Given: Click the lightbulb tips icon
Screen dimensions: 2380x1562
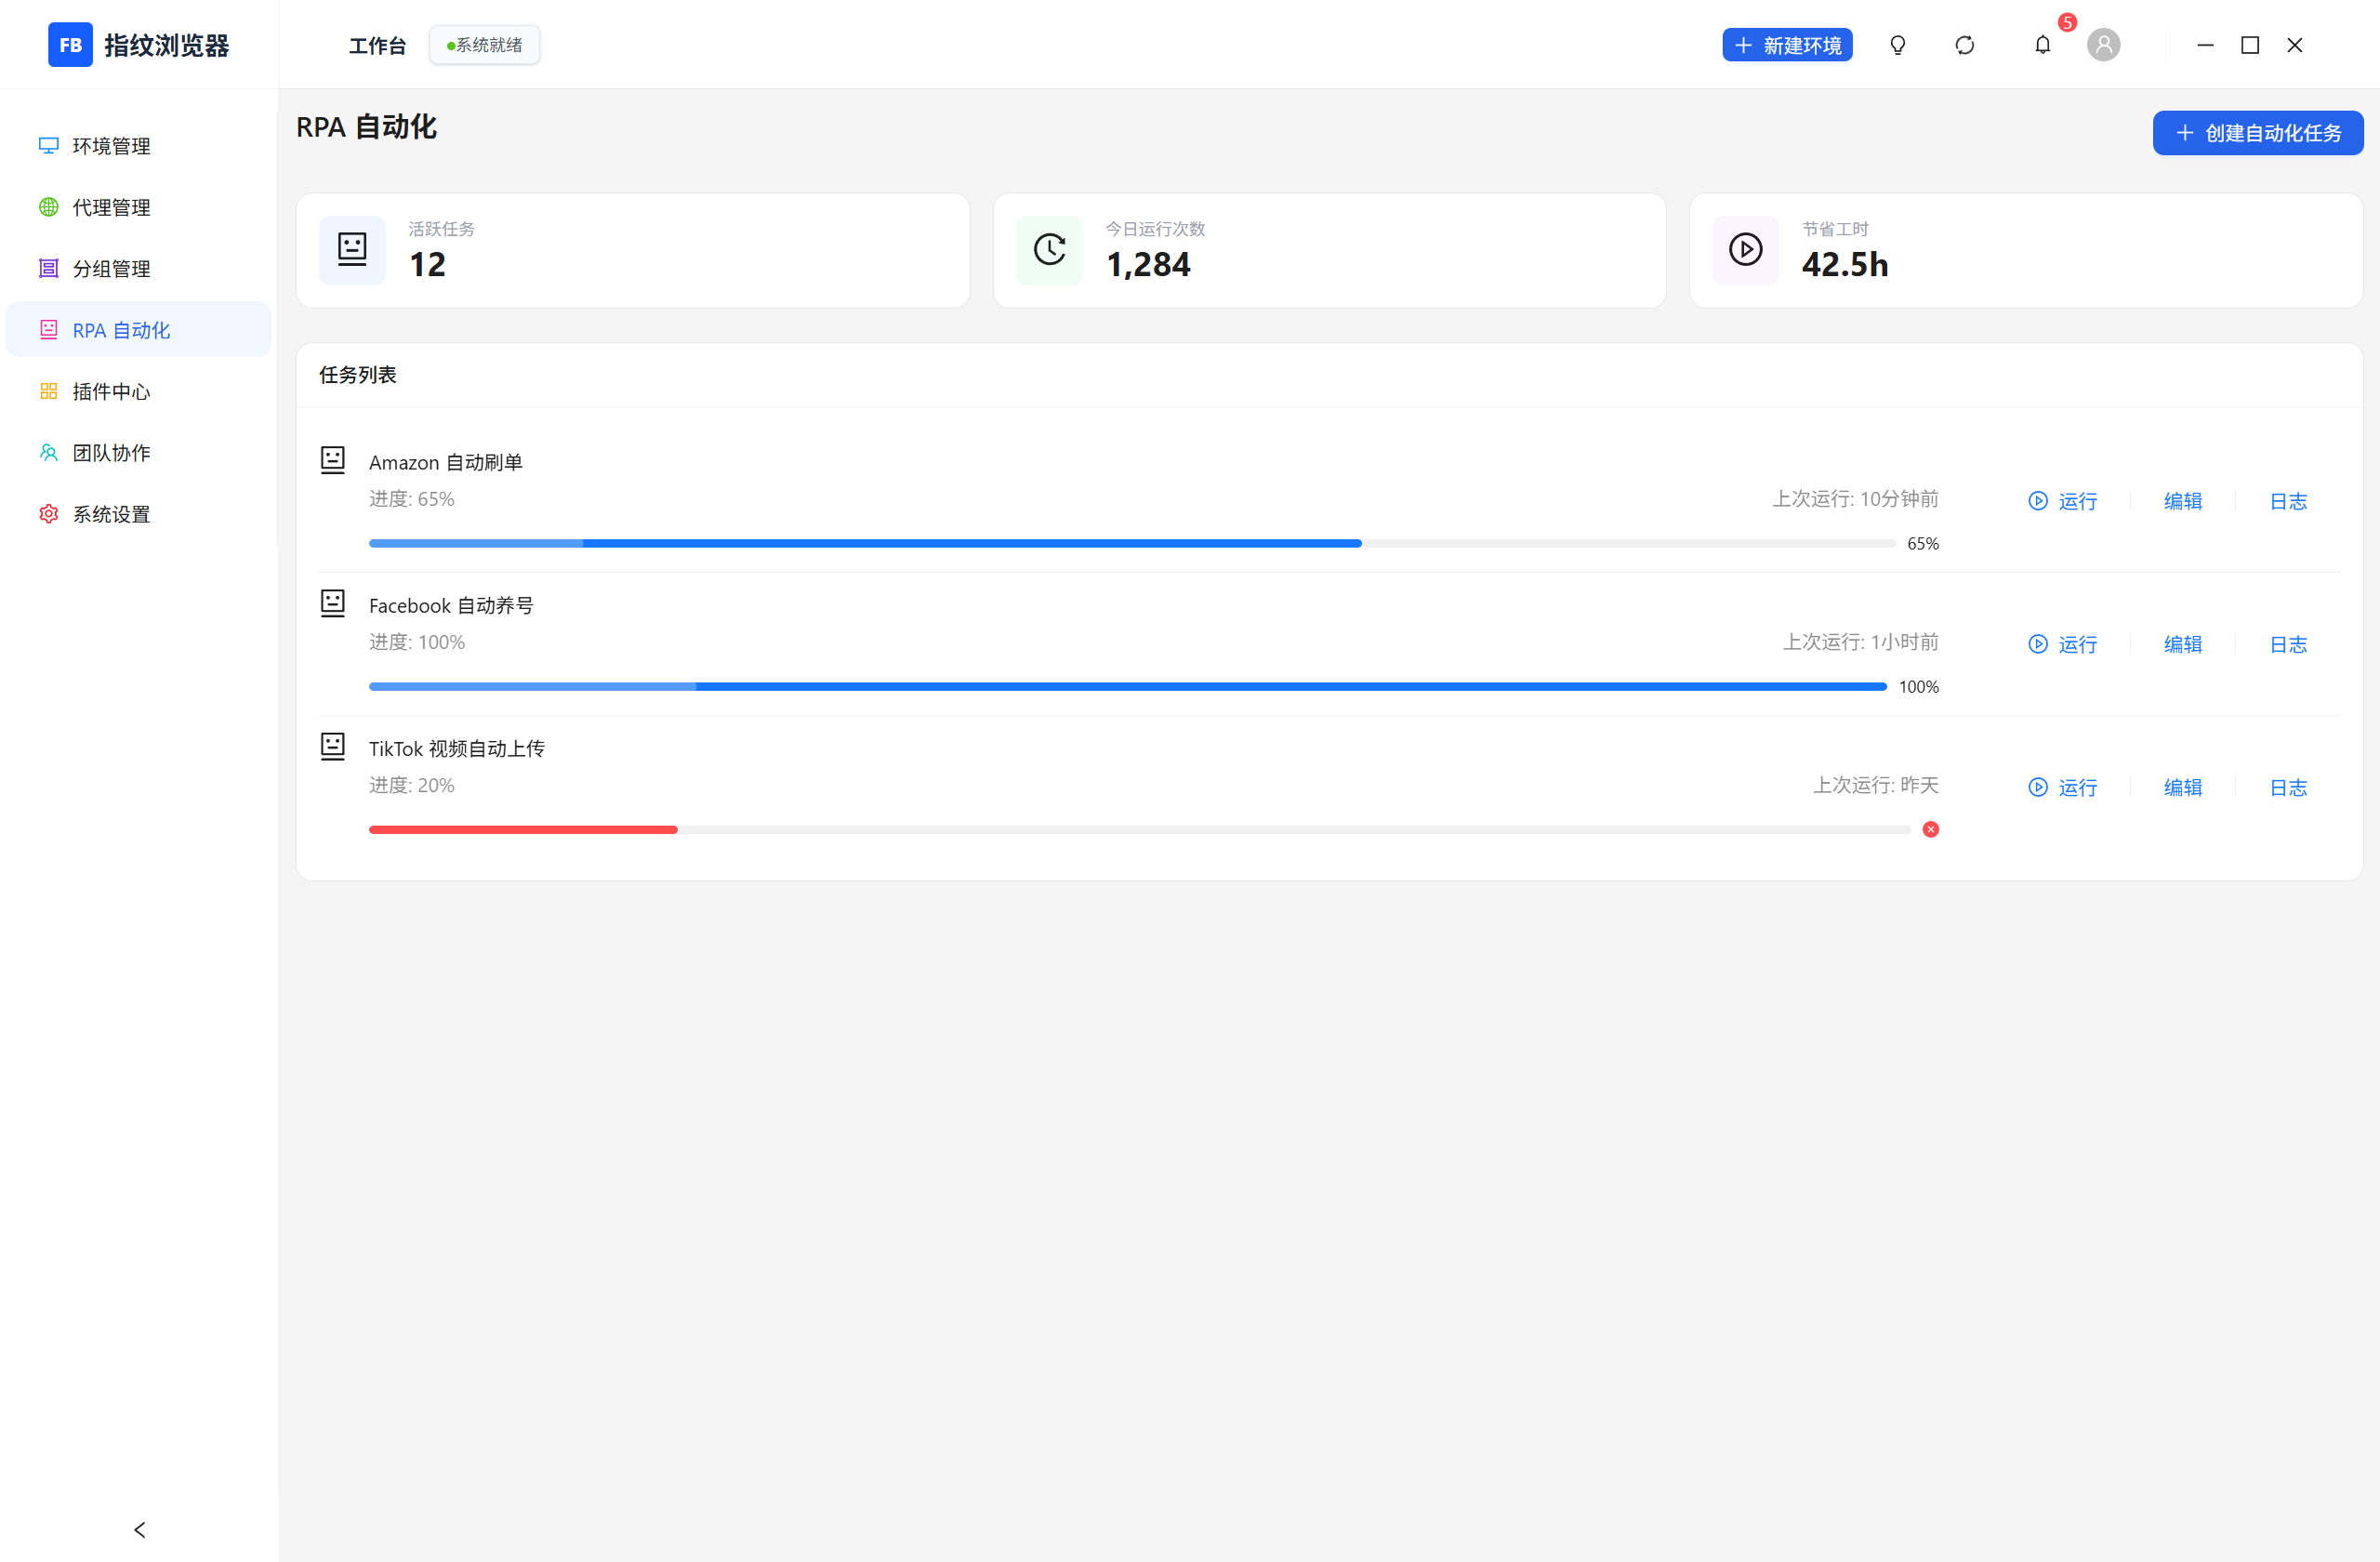Looking at the screenshot, I should tap(1897, 45).
